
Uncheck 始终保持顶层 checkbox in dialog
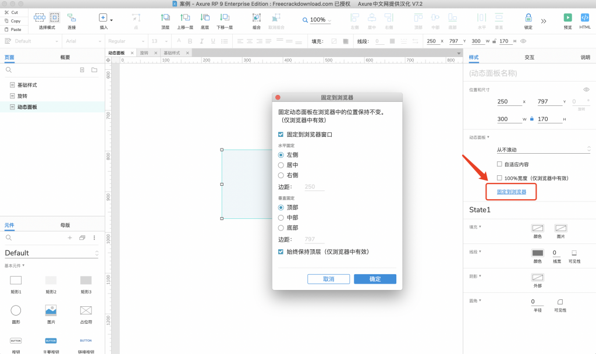tap(281, 252)
